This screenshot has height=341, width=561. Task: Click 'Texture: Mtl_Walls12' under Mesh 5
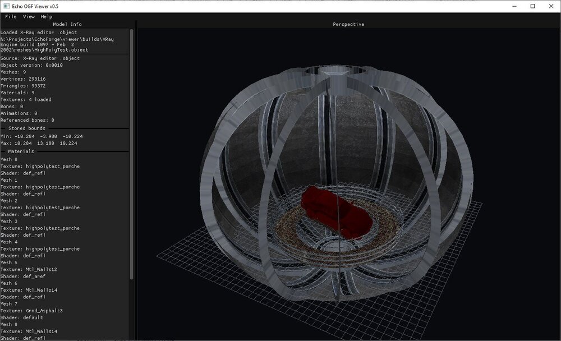[x=29, y=269]
